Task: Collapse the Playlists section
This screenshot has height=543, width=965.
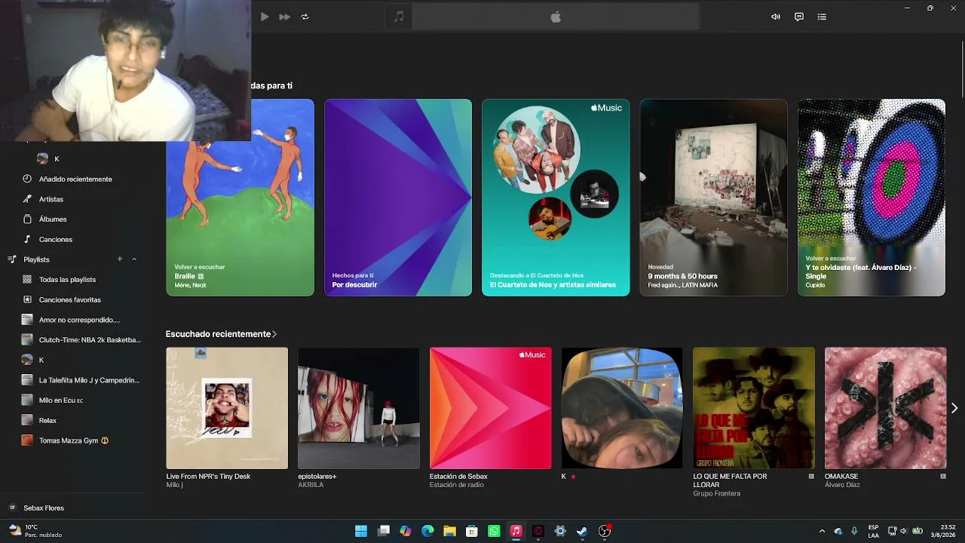Action: click(x=134, y=259)
